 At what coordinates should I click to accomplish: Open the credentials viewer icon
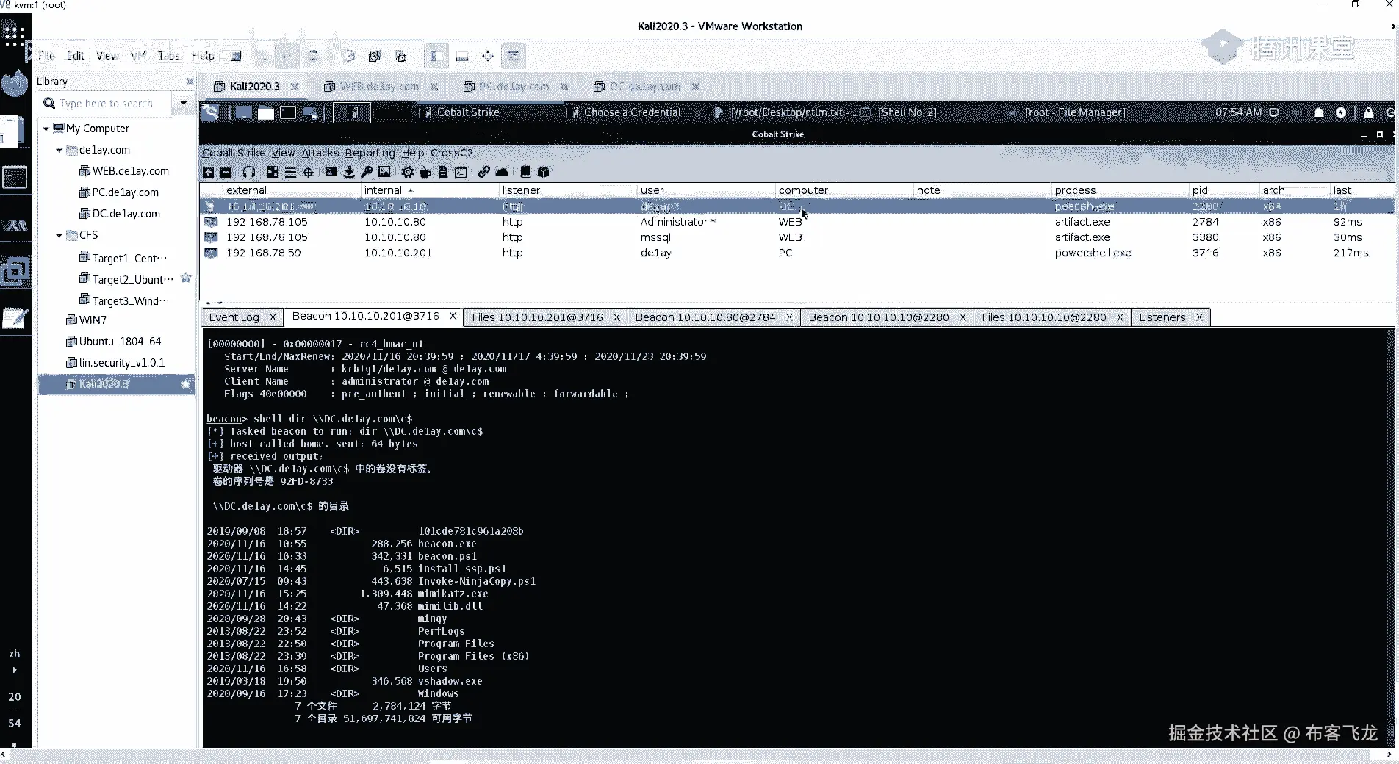331,172
